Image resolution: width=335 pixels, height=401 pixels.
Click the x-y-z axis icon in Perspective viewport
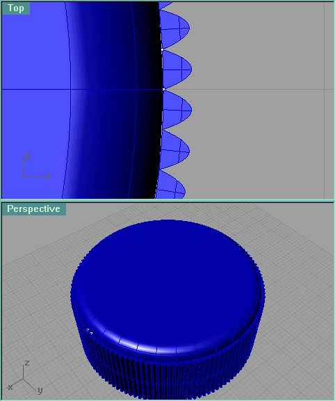coord(25,377)
